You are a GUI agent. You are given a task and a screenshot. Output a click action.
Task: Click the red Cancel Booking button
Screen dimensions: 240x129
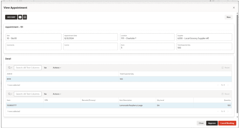[x=227, y=123]
